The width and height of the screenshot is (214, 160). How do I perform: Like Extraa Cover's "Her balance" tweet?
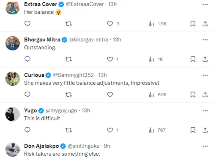click(110, 24)
